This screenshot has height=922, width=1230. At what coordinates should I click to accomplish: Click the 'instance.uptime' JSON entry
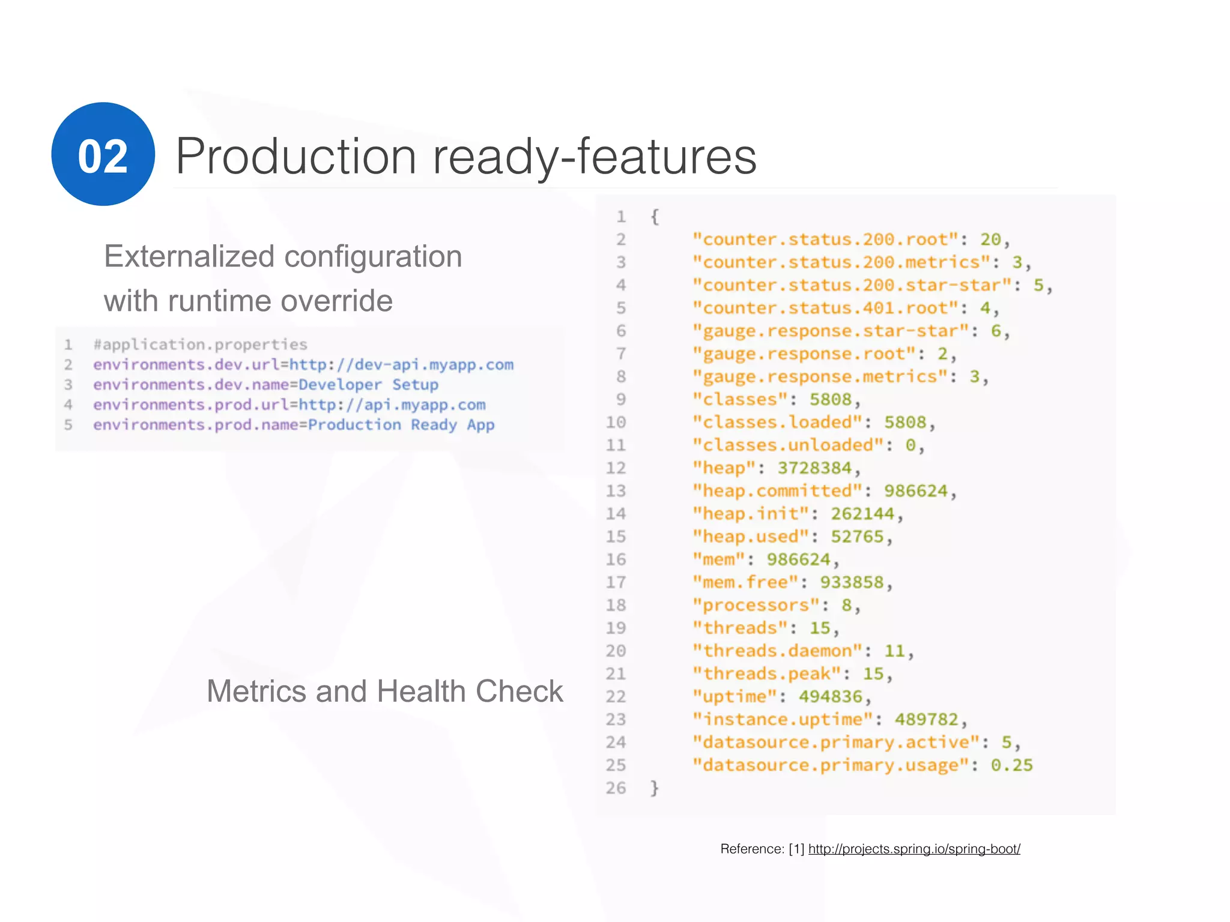point(830,719)
